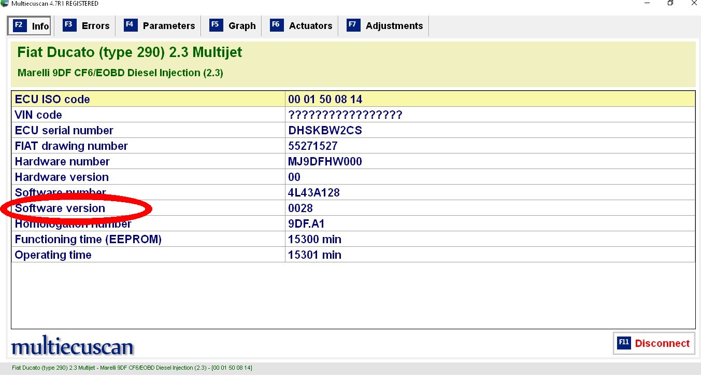Screen dimensions: 701x378
Task: Select Operating time value 15301 min
Action: click(x=314, y=255)
